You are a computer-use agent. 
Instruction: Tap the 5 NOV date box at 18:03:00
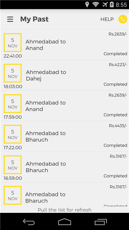coord(12,73)
